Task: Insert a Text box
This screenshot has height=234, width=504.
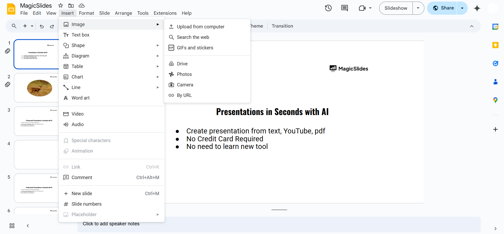Action: (112, 35)
